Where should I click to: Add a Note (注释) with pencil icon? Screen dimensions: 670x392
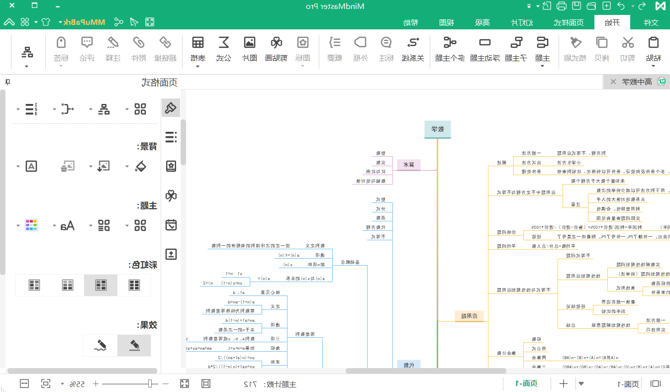[113, 49]
